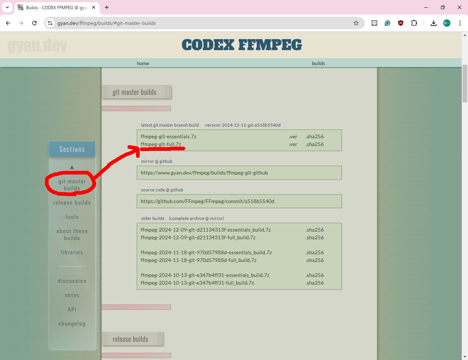468x360 pixels.
Task: Expand the tab search dropdown arrow
Action: [x=7, y=7]
